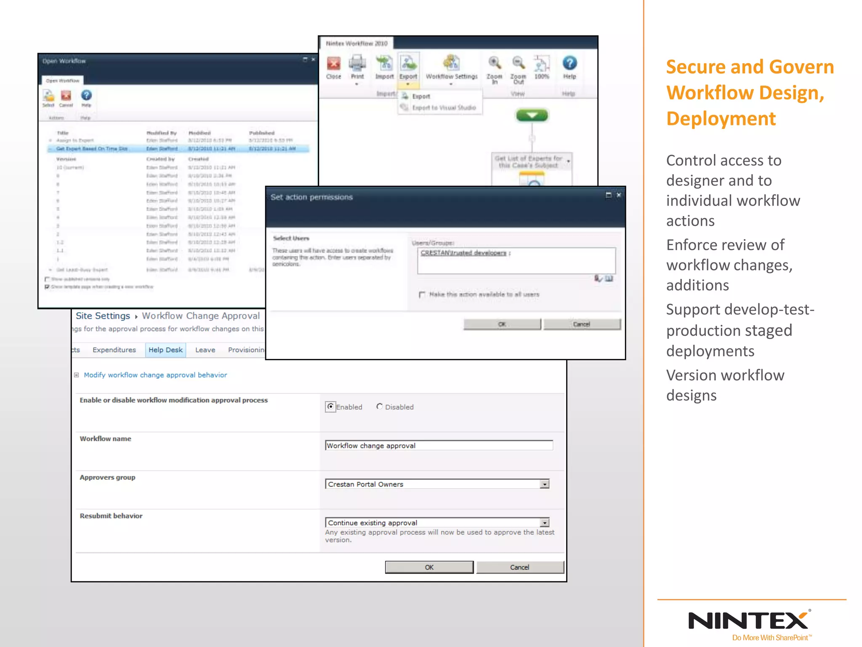Select the Enabled radio button
862x647 pixels.
tap(330, 406)
